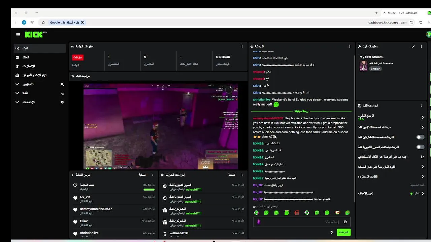
Task: Open تعيين الأهداف goals setting arrow
Action: (422, 194)
